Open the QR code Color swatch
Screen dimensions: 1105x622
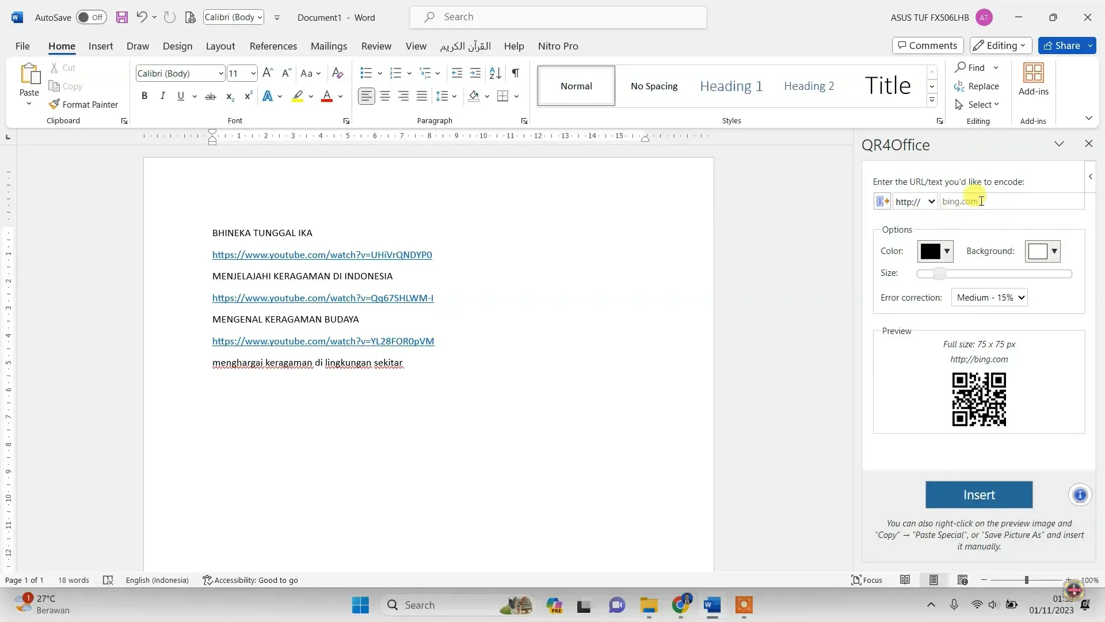click(x=935, y=251)
